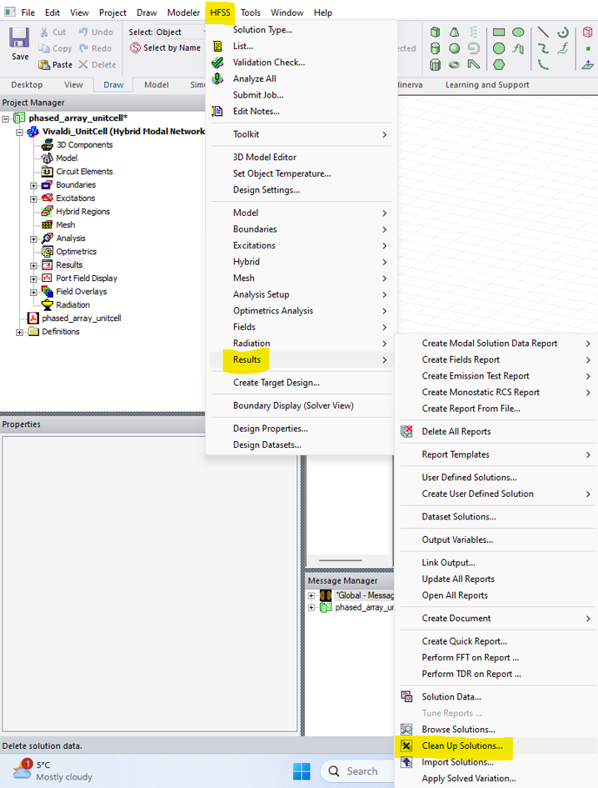
Task: Click the Select by Name button
Action: tap(166, 48)
